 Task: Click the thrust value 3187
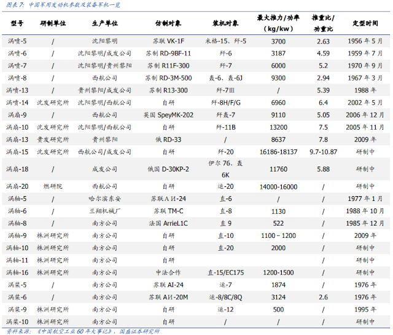[278, 53]
